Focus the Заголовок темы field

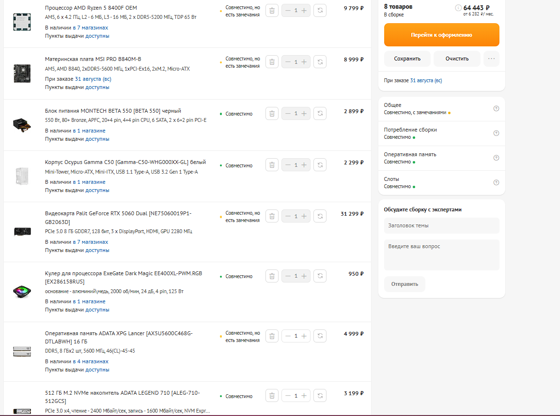[441, 225]
